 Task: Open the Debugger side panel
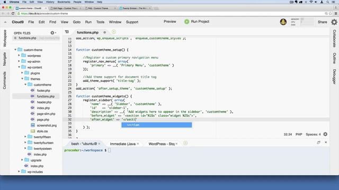pos(334,77)
